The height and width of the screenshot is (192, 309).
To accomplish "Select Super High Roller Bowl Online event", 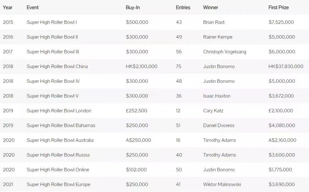I will click(x=58, y=170).
